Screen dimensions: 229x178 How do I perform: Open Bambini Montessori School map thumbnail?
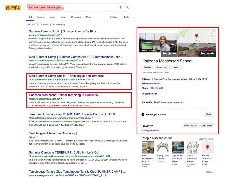click(207, 147)
